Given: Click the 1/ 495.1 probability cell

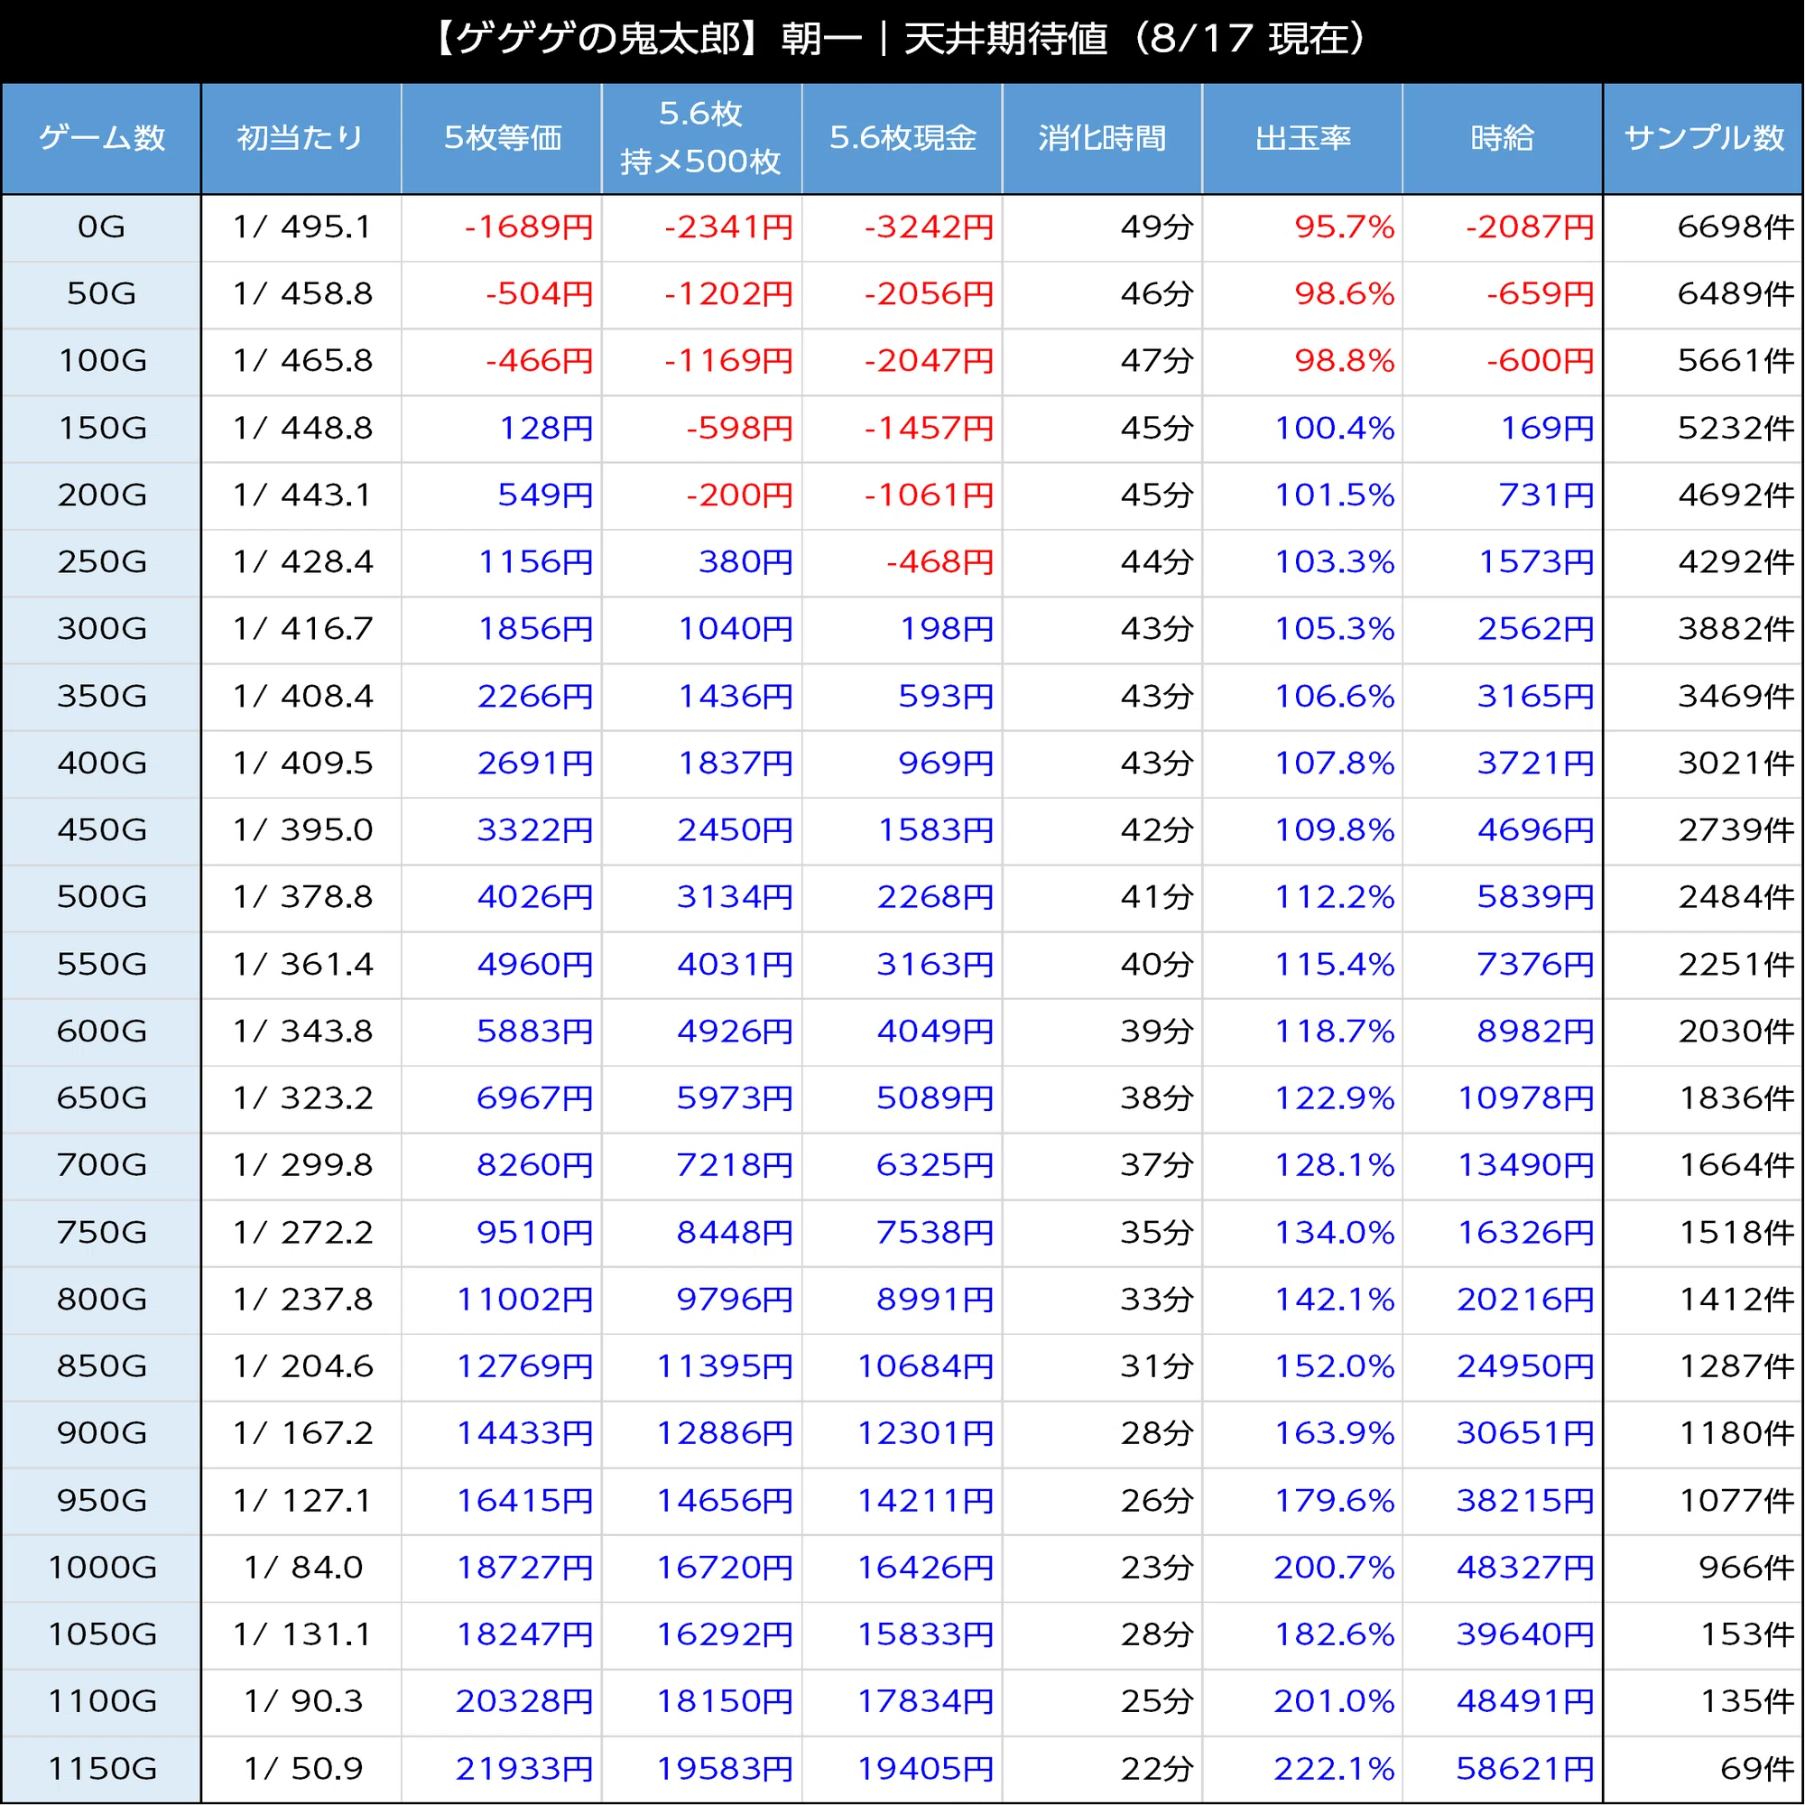Looking at the screenshot, I should [301, 228].
